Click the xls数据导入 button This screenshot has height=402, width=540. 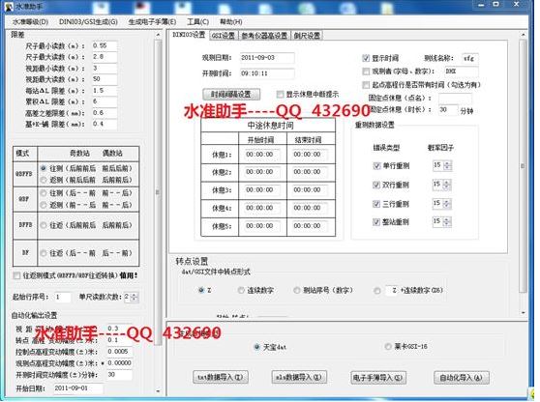point(299,377)
